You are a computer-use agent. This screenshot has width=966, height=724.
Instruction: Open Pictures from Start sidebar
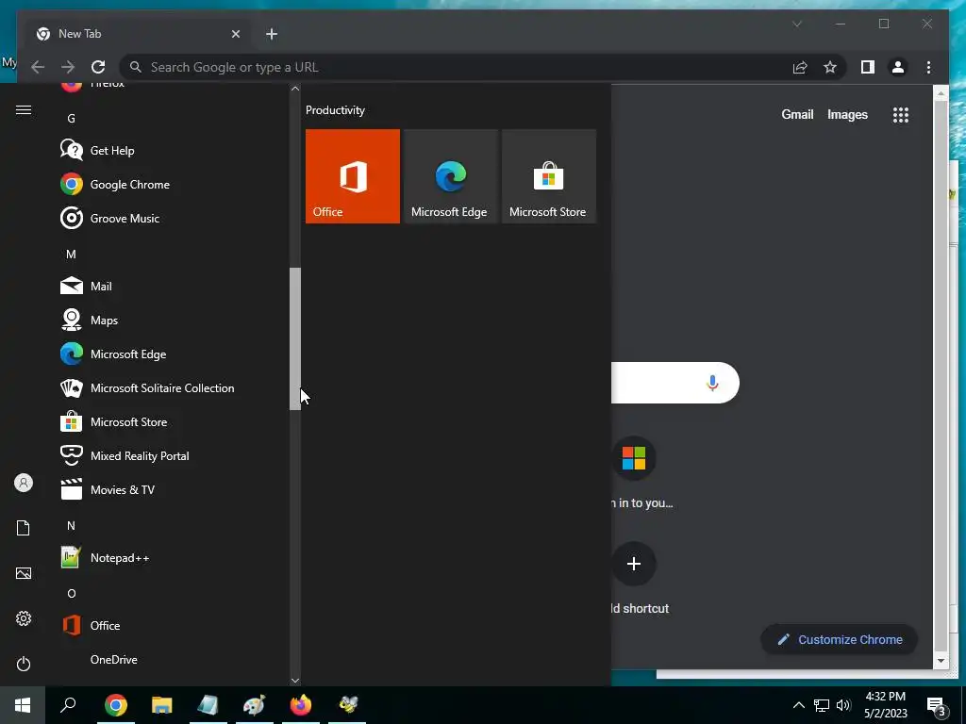[24, 573]
